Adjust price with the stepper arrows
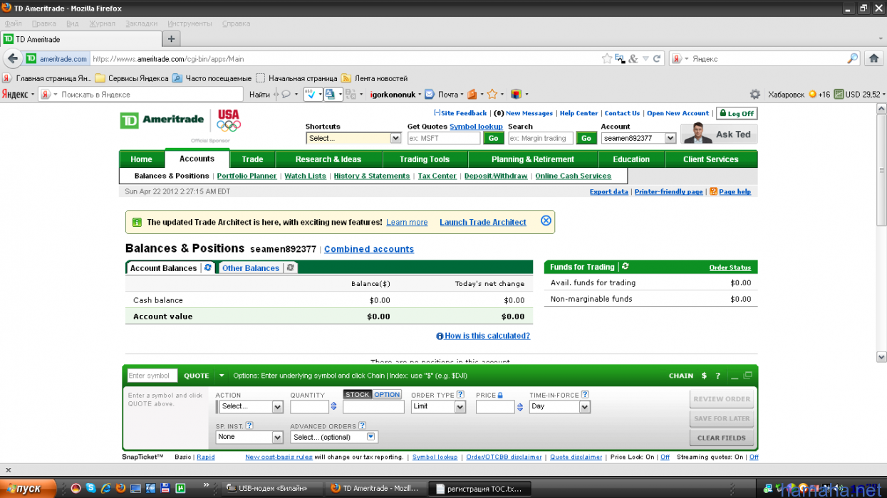 pos(520,407)
